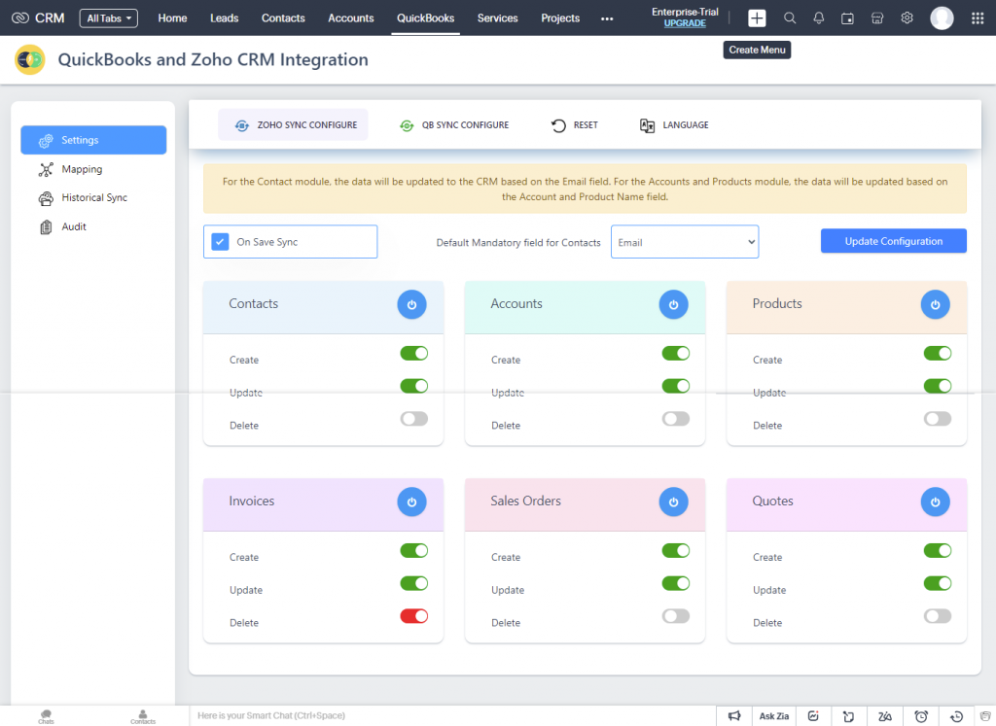Open the All Tabs dropdown
The height and width of the screenshot is (726, 996).
coord(109,18)
